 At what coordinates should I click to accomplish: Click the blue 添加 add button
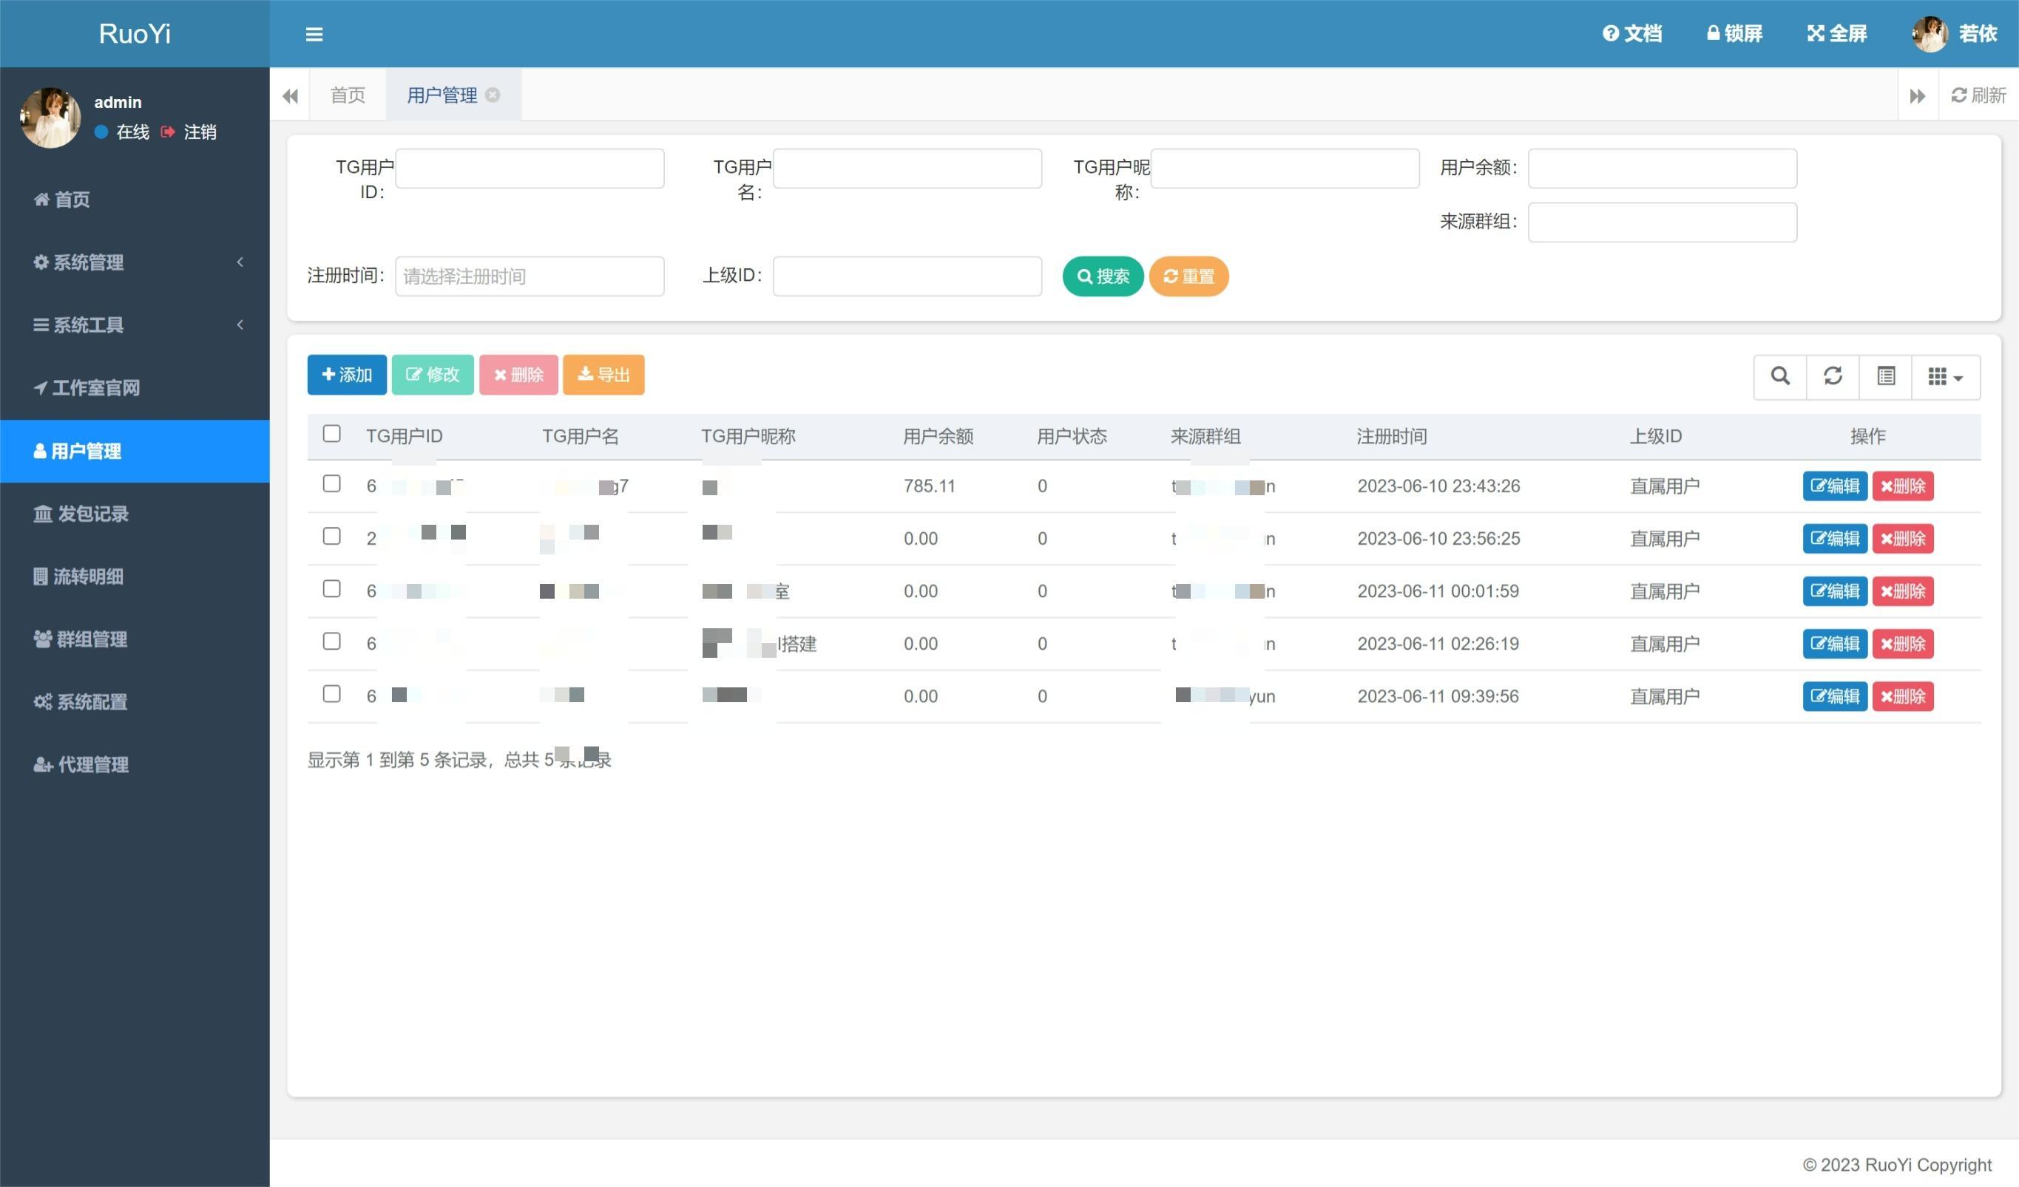coord(346,375)
